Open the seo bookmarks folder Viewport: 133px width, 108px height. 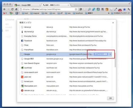(x=68, y=13)
